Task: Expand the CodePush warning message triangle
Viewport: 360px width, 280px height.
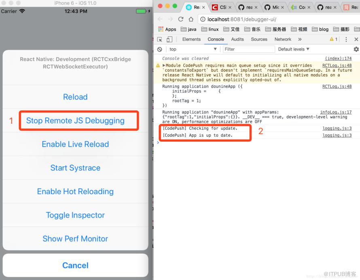Action: [164, 66]
